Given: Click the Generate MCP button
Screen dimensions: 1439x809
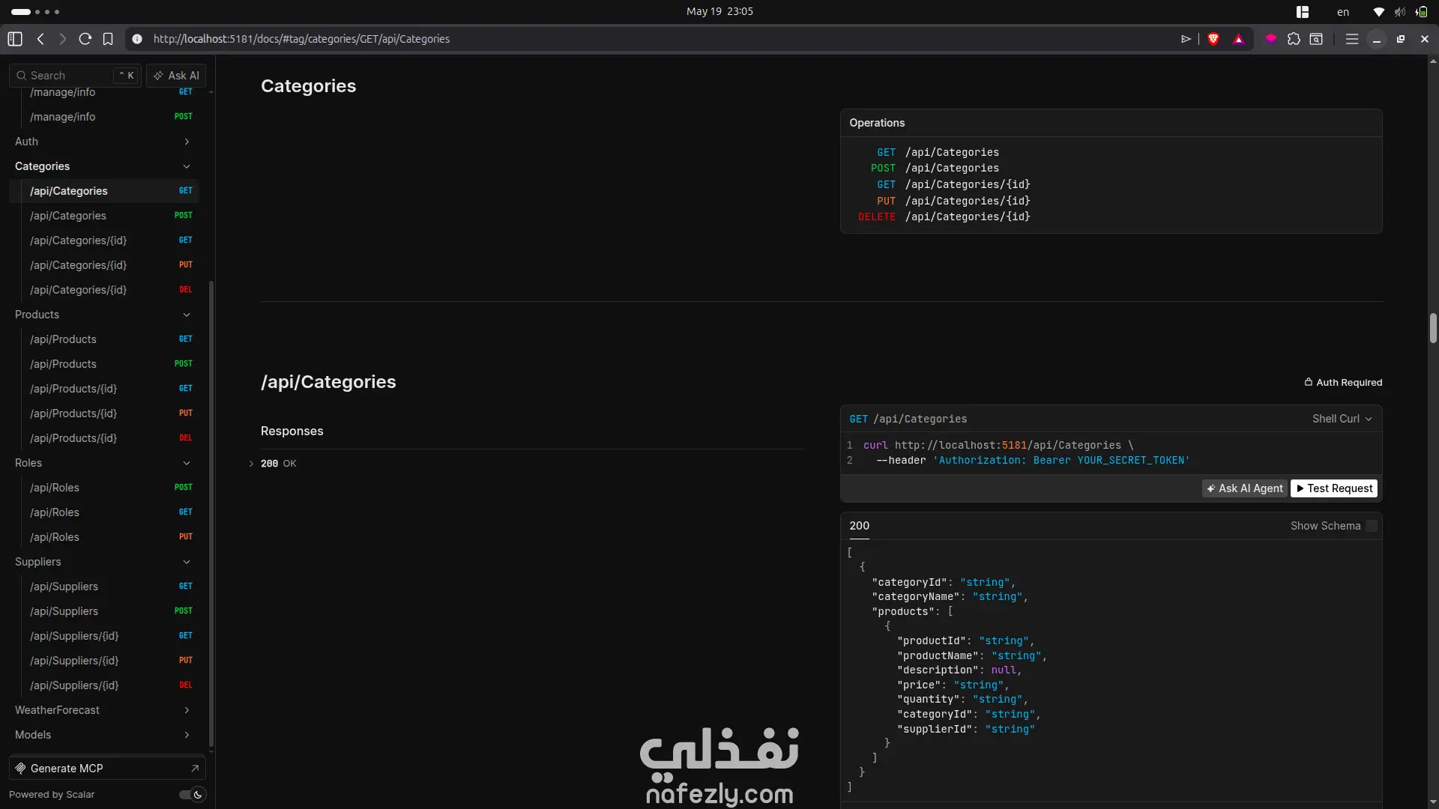Looking at the screenshot, I should 107,769.
